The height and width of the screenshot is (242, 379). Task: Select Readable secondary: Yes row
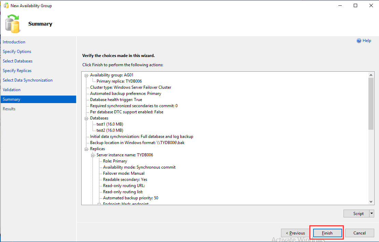125,180
